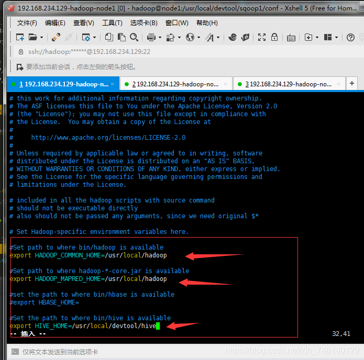Click the HIVE_HOME export line
Image resolution: width=364 pixels, height=360 pixels.
click(x=83, y=325)
